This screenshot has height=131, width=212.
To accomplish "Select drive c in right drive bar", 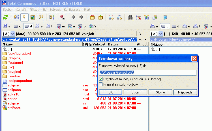I will coord(165,26).
